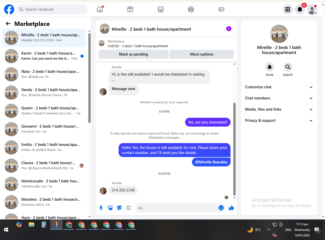This screenshot has height=240, width=325.
Task: Click the Facebook logo icon
Action: coord(9,9)
